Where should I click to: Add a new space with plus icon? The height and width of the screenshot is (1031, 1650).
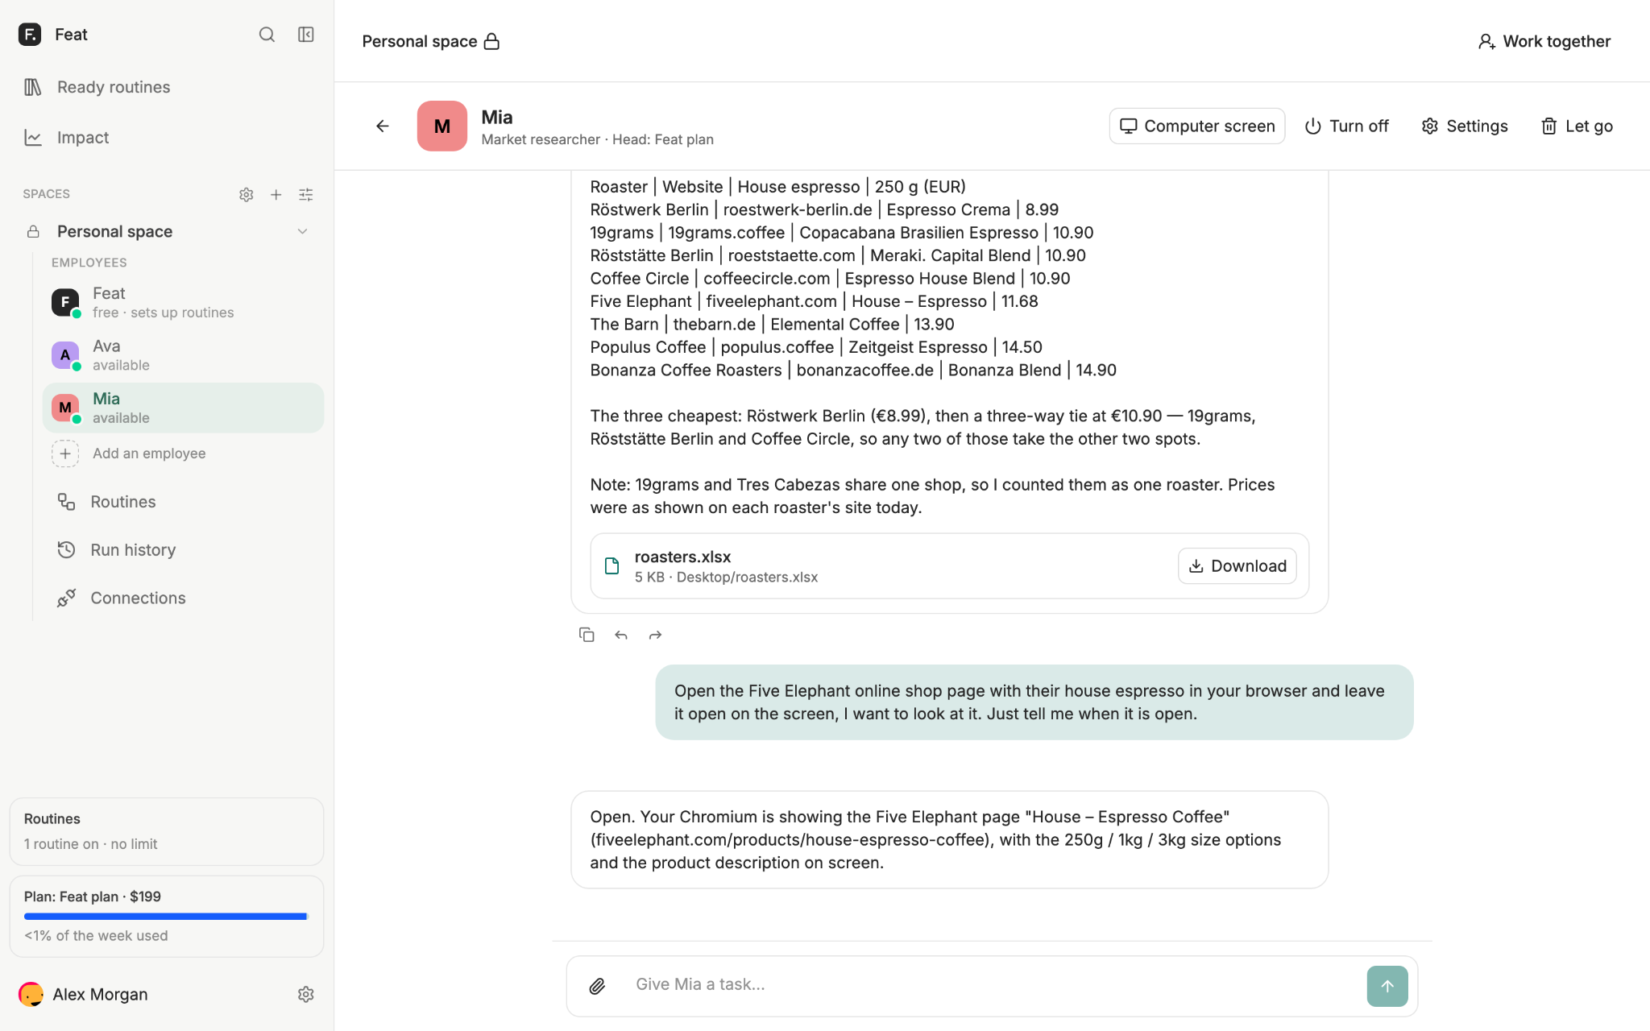(x=276, y=194)
